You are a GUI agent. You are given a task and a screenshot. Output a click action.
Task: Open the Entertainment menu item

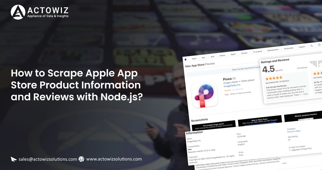[x=273, y=50]
